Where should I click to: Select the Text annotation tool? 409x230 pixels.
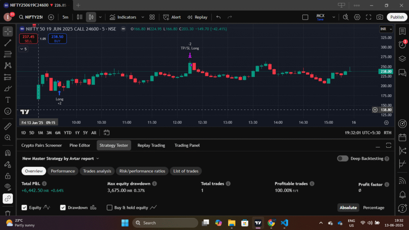coord(8,100)
